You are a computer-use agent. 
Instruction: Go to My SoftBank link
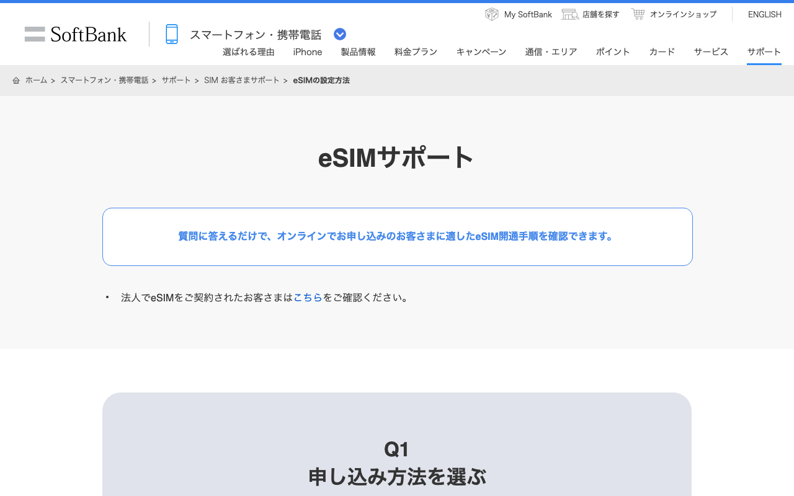coord(528,14)
